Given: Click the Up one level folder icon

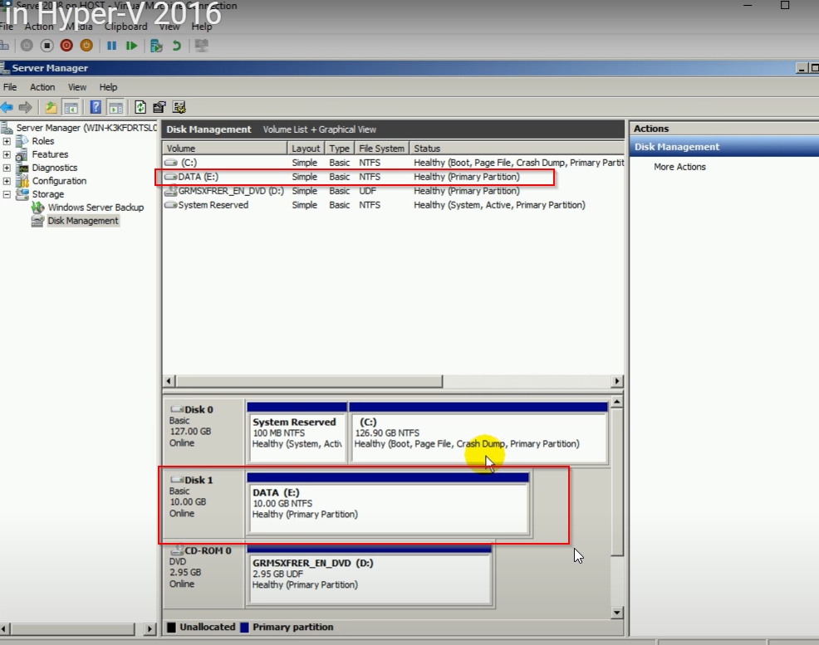Looking at the screenshot, I should coord(51,108).
